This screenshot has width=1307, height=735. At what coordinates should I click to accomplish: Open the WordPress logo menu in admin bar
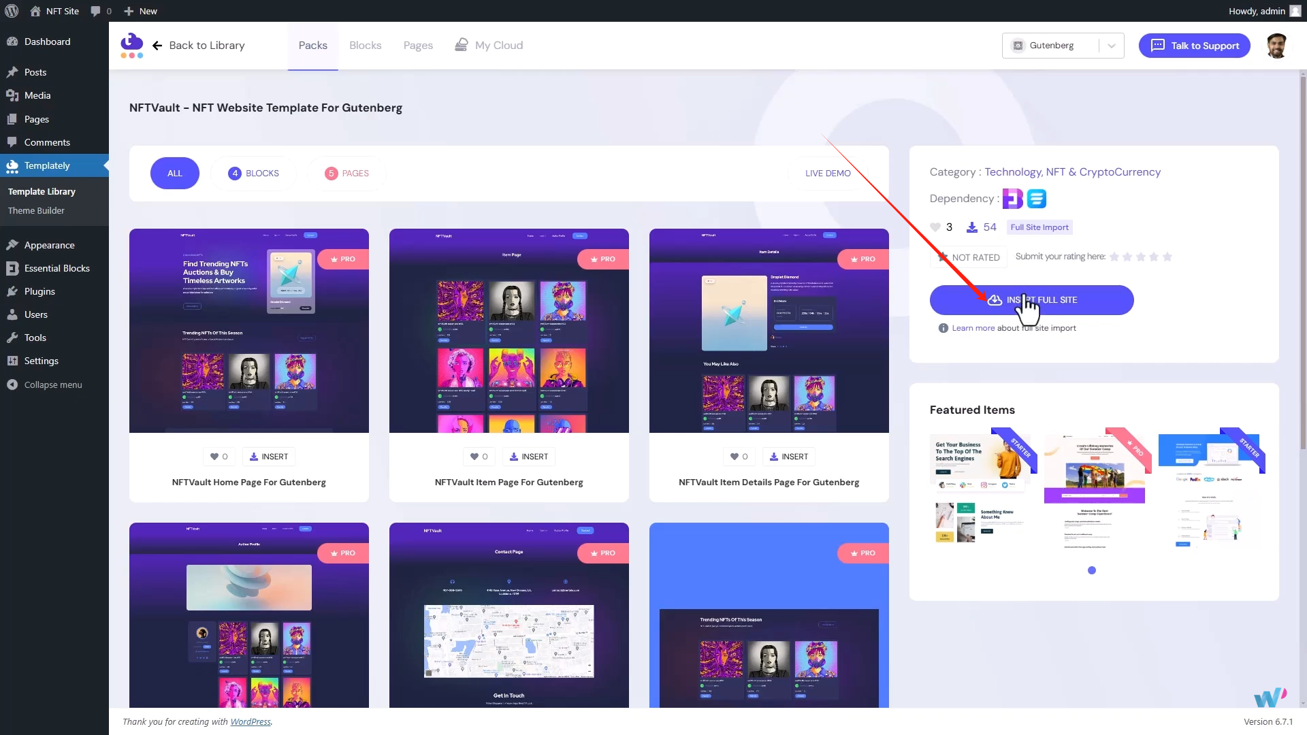11,11
